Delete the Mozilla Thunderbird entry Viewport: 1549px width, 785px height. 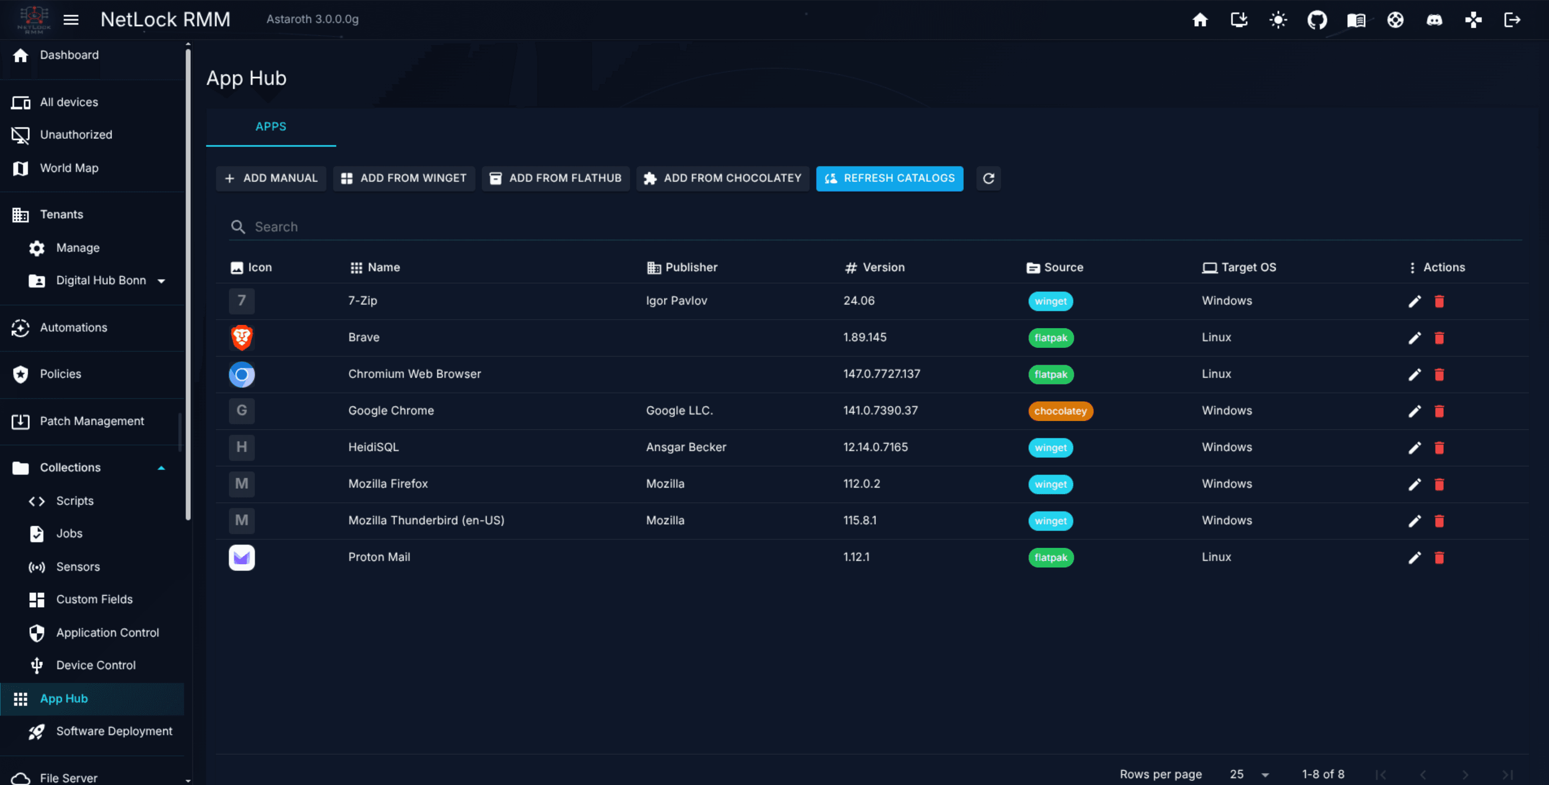pyautogui.click(x=1439, y=521)
